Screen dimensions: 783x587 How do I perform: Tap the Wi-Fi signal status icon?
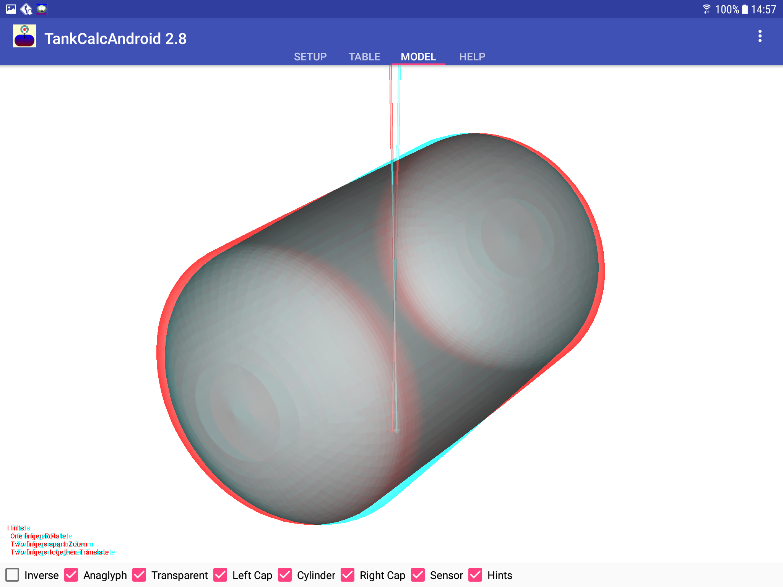[x=706, y=9]
